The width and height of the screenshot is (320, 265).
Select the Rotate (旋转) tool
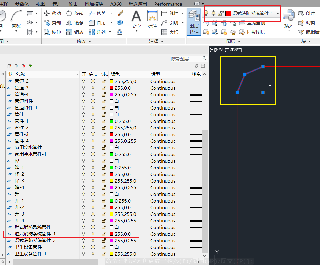[x=75, y=14]
